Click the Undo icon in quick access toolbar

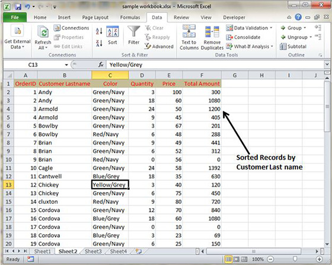pyautogui.click(x=27, y=7)
